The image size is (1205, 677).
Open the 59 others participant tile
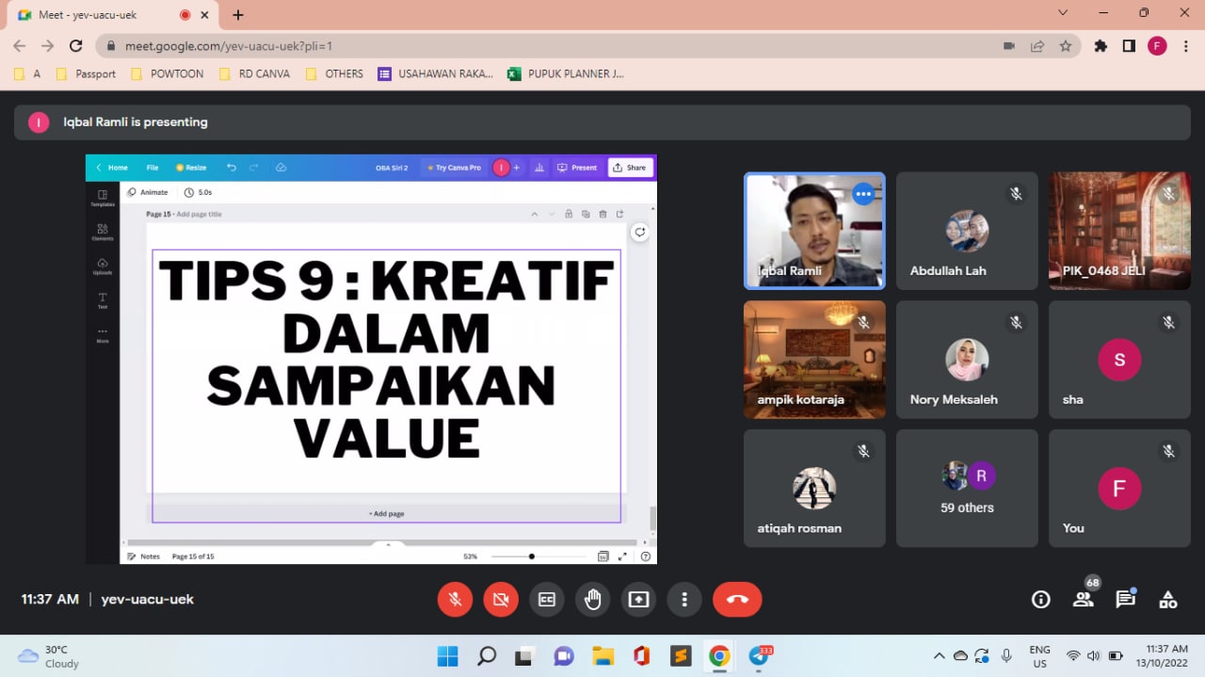point(967,489)
